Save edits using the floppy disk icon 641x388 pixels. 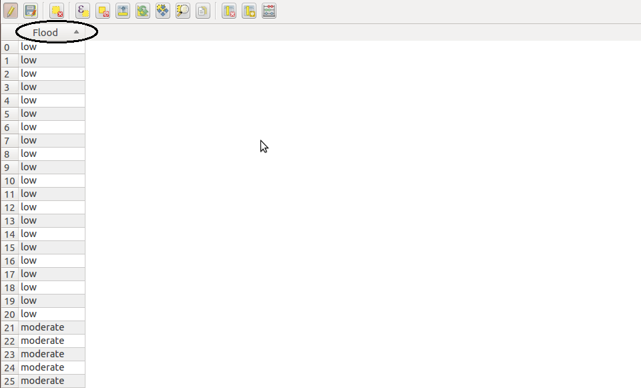click(31, 11)
